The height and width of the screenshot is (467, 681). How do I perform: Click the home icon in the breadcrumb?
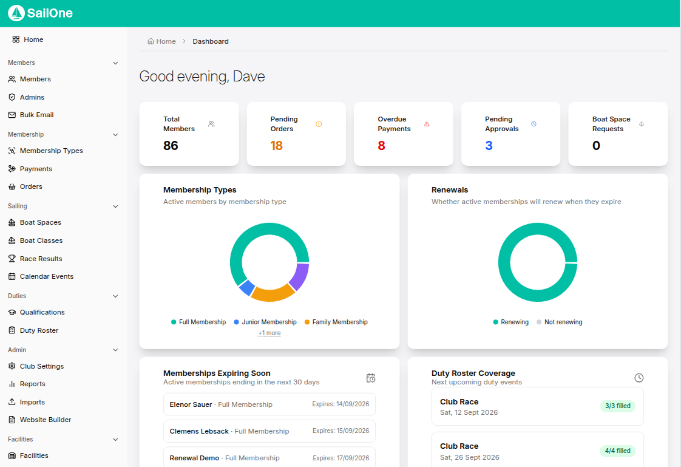click(x=151, y=41)
